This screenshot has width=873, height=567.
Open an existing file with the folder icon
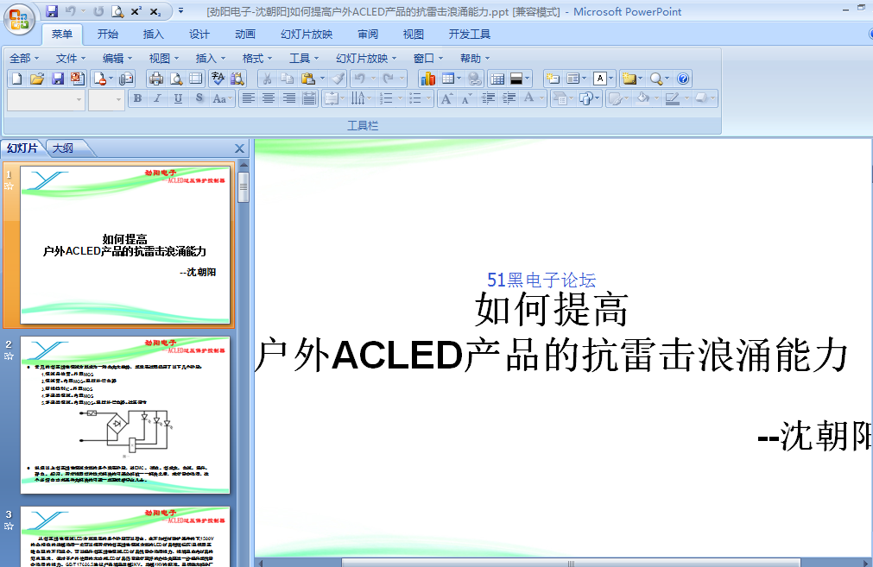[37, 79]
